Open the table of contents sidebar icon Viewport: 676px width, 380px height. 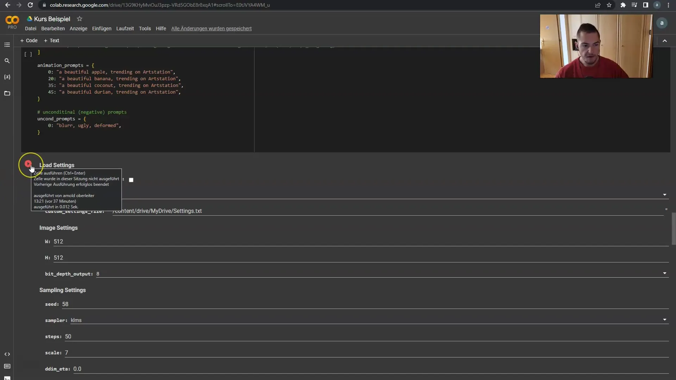click(x=7, y=45)
